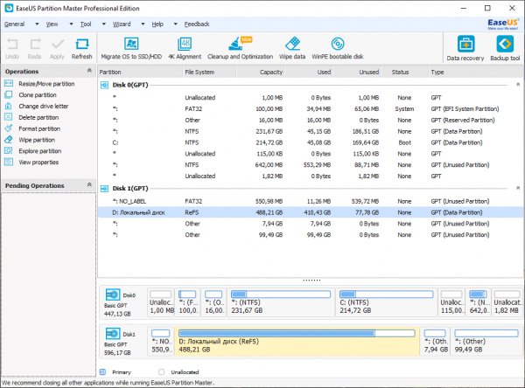Open the General menu

pyautogui.click(x=14, y=24)
